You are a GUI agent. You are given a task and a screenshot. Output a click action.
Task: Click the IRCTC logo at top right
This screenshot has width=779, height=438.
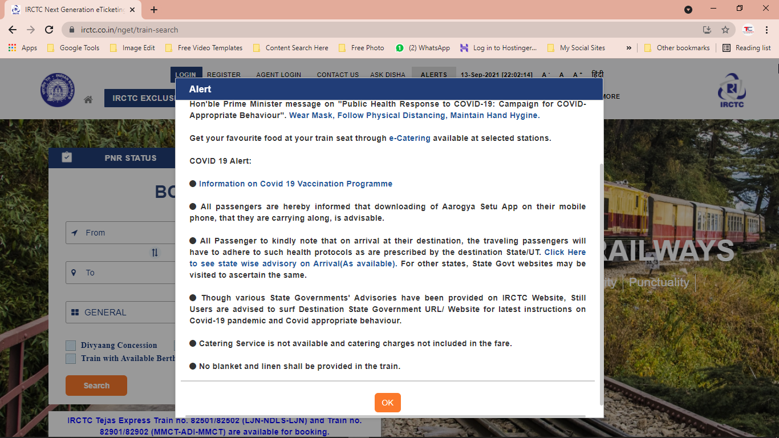tap(732, 90)
